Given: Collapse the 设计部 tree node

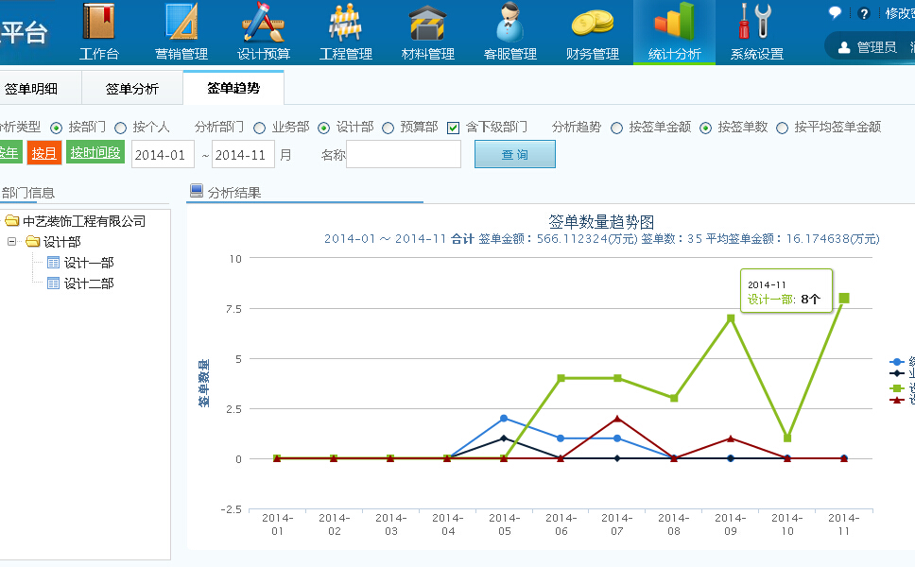Looking at the screenshot, I should [x=12, y=242].
